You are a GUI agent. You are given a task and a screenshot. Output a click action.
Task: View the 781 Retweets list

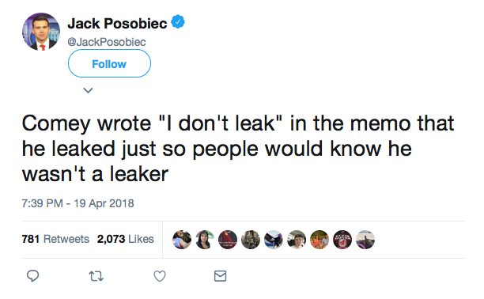click(55, 239)
